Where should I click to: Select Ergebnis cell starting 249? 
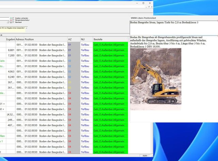click(11, 120)
